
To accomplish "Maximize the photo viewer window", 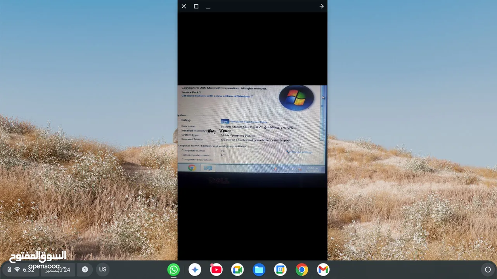I will tap(196, 6).
